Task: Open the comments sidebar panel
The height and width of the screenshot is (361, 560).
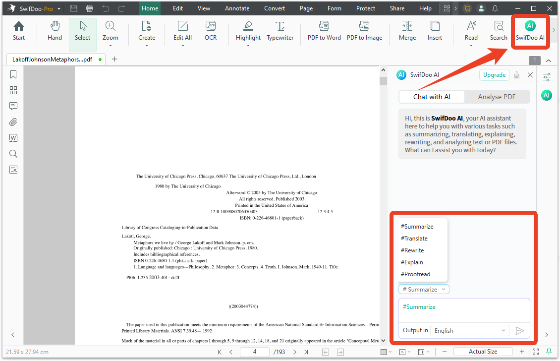Action: click(13, 106)
